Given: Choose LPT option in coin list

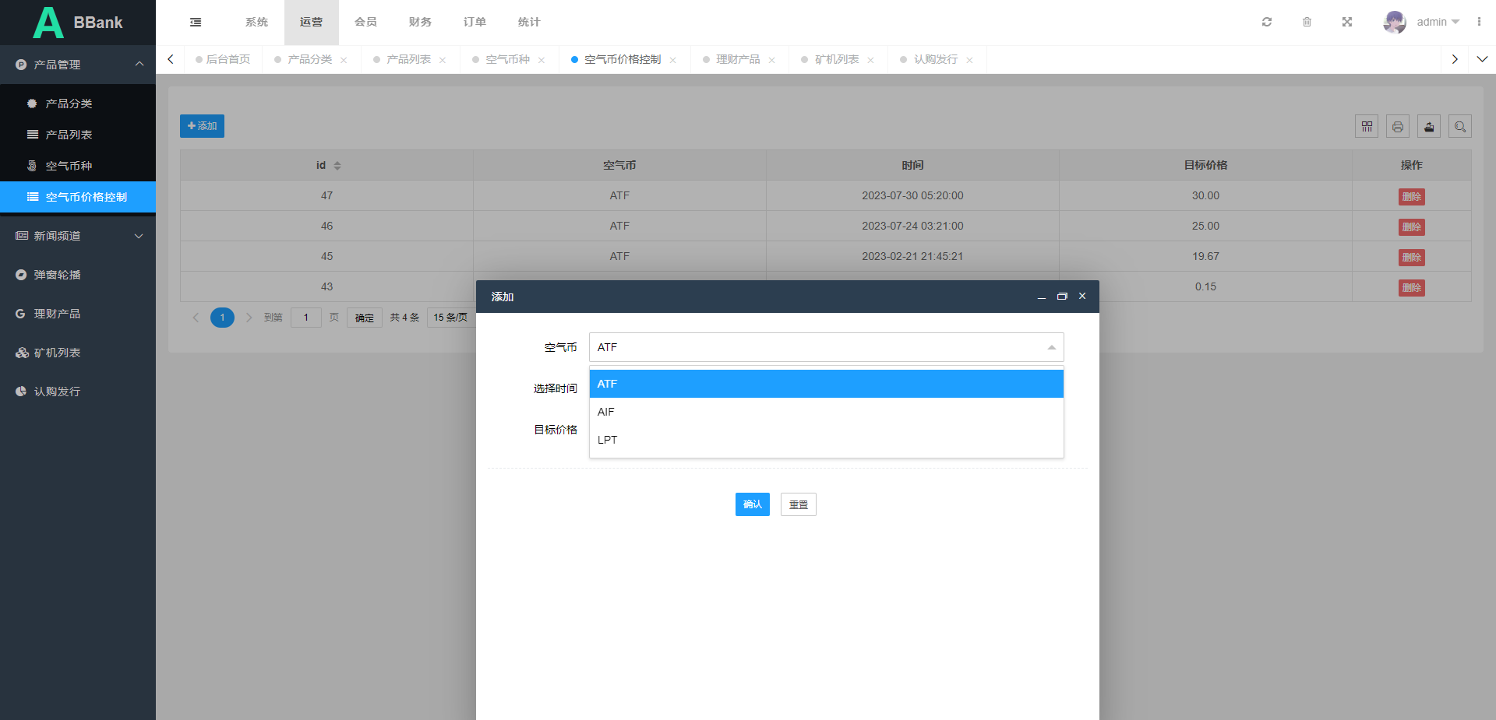Looking at the screenshot, I should tap(826, 440).
